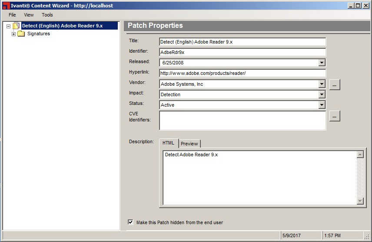
Task: Click the Adobe Systems, Inc vendor value
Action: [x=182, y=84]
